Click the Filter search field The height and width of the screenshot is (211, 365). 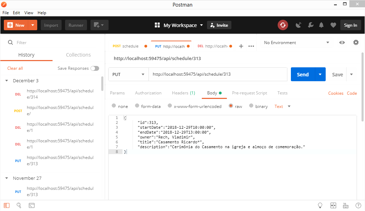coord(52,42)
